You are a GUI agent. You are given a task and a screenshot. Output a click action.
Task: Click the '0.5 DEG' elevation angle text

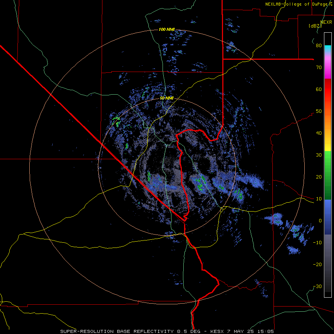(189, 331)
